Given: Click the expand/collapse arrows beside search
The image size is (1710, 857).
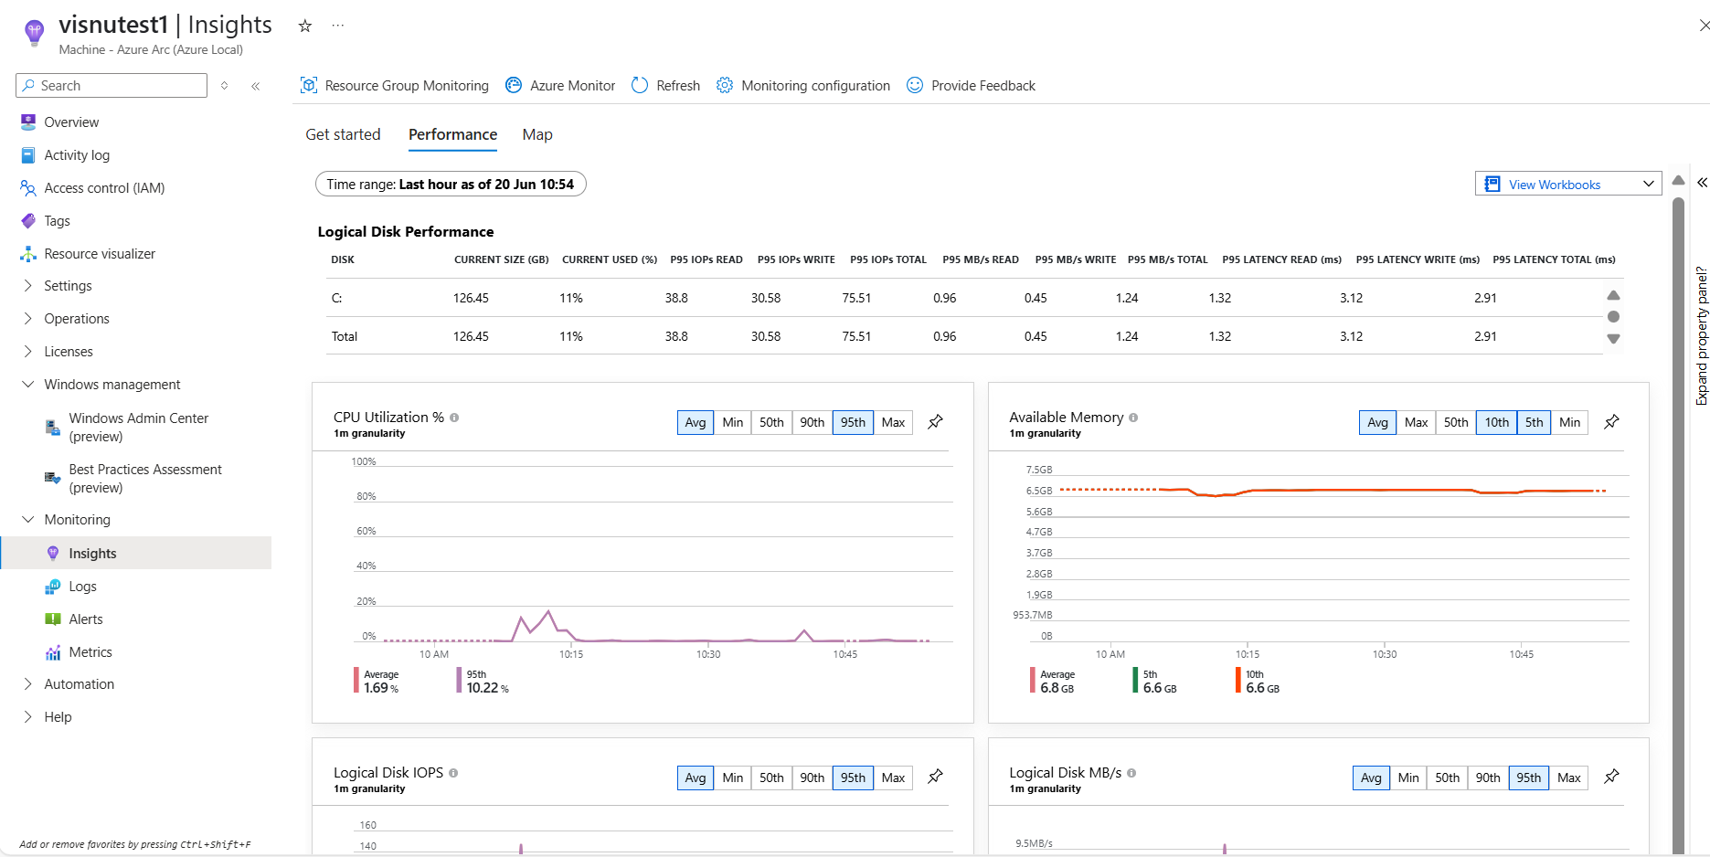Looking at the screenshot, I should pos(224,86).
